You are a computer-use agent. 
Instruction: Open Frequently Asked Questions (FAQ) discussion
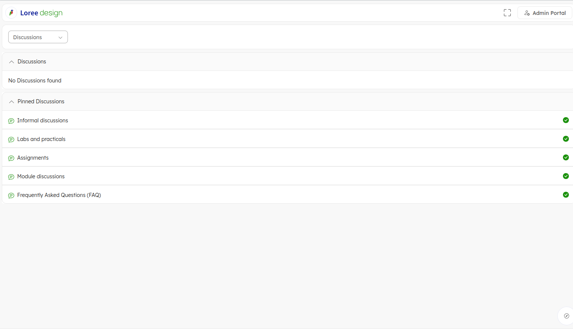click(59, 195)
